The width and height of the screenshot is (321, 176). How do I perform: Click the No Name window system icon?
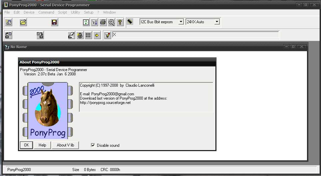(x=7, y=47)
